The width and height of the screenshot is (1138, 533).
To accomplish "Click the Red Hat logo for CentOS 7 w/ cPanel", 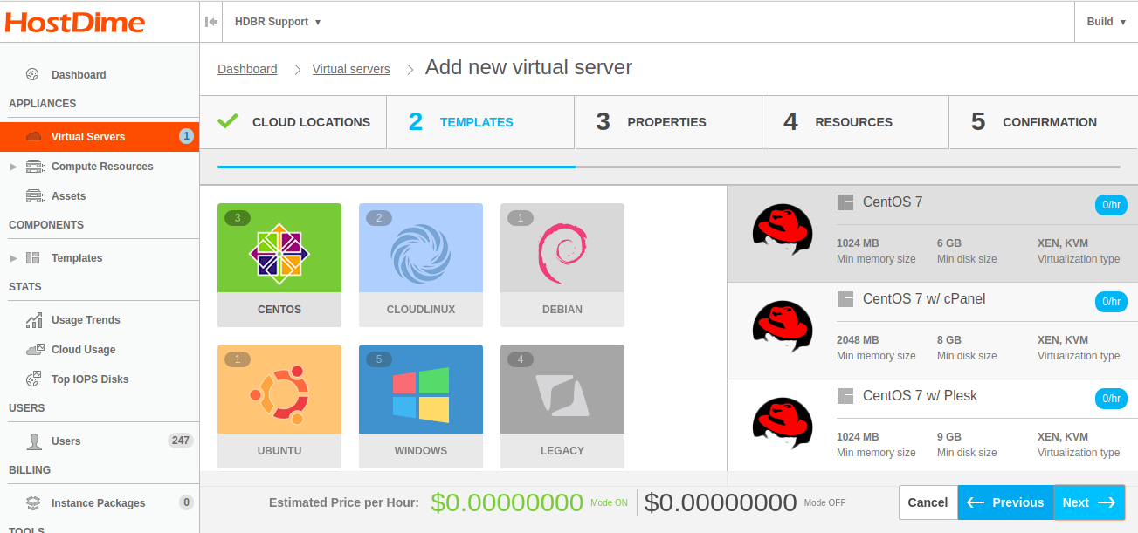I will pyautogui.click(x=782, y=326).
